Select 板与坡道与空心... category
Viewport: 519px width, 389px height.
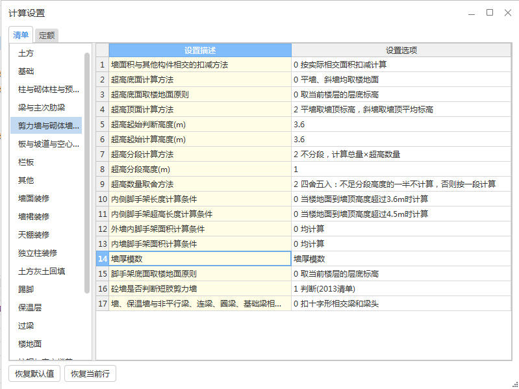click(46, 144)
